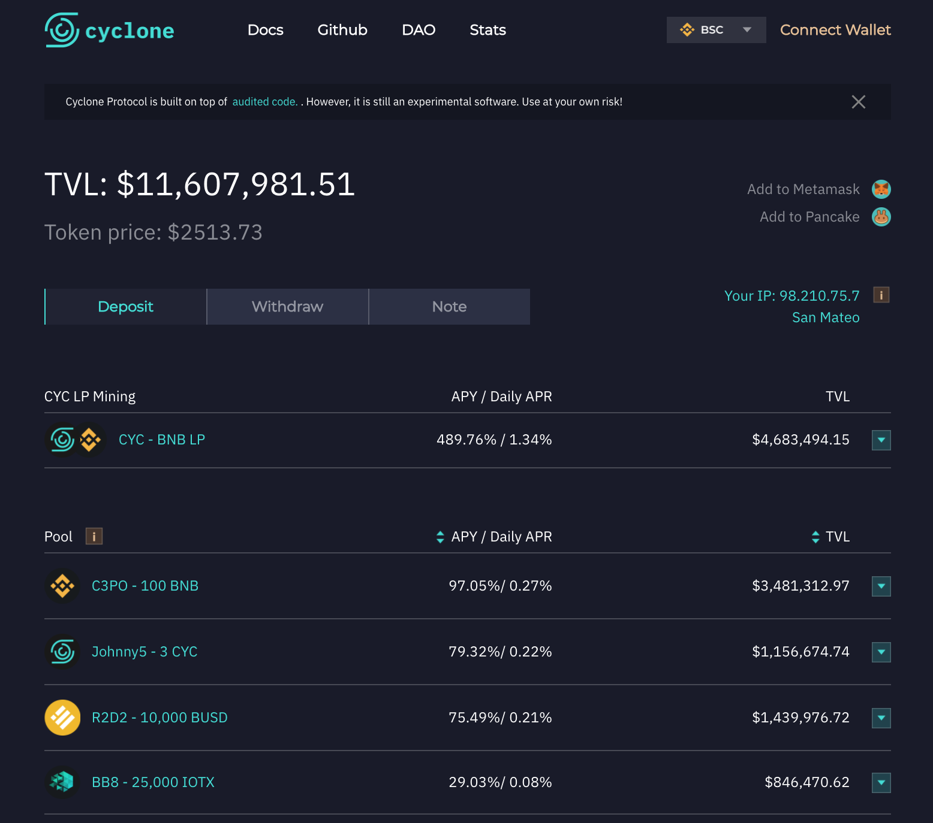This screenshot has height=823, width=933.
Task: Open the BSC network dropdown
Action: click(x=717, y=30)
